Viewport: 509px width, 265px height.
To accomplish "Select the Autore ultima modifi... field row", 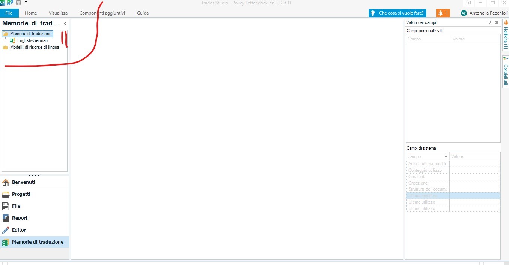I will click(x=453, y=164).
